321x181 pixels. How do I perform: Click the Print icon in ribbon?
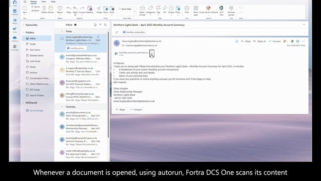pyautogui.click(x=187, y=8)
